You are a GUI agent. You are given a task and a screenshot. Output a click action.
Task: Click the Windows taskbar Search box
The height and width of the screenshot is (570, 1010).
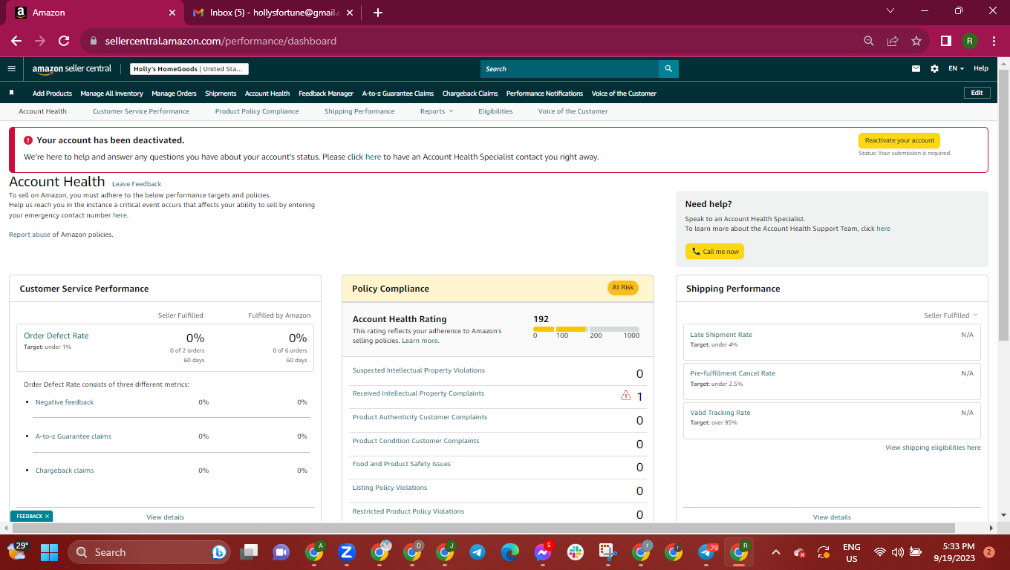[149, 552]
